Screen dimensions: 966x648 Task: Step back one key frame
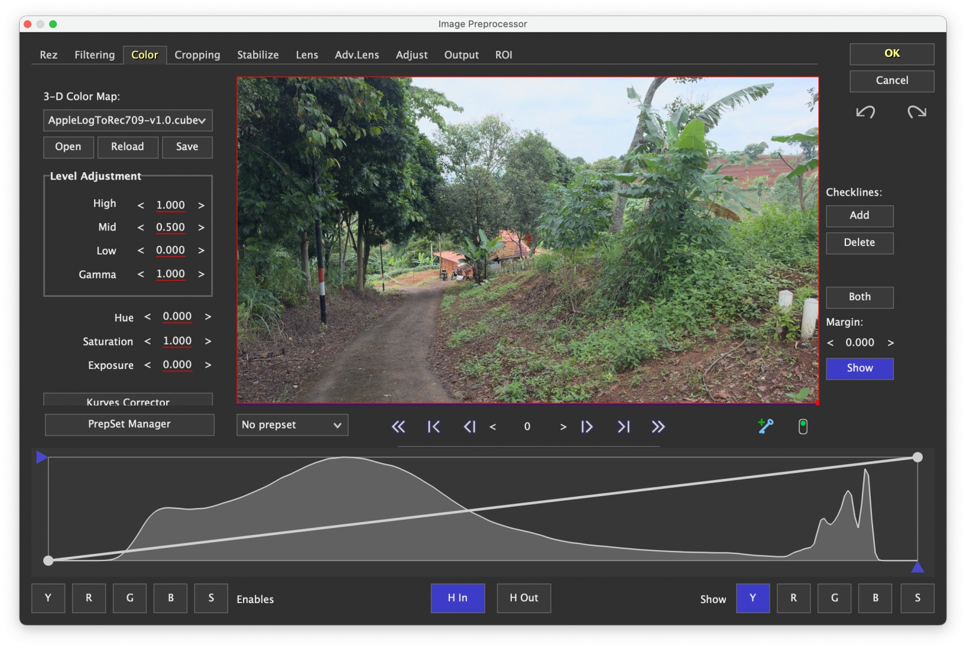[469, 427]
